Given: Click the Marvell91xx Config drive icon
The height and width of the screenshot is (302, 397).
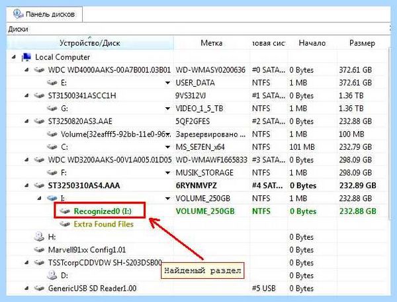Looking at the screenshot, I should [x=39, y=250].
